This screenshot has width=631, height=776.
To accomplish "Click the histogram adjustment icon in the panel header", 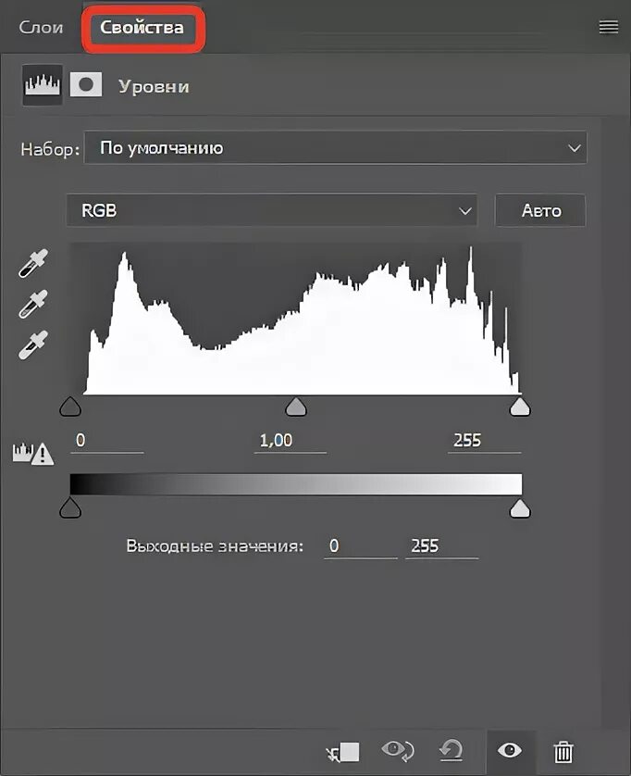I will [x=42, y=84].
